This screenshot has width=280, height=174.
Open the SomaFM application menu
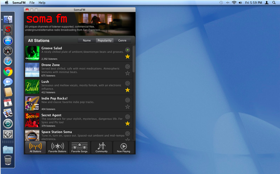click(19, 3)
